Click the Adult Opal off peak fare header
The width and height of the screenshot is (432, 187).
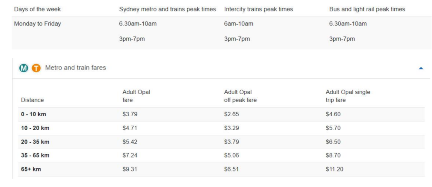pos(240,96)
